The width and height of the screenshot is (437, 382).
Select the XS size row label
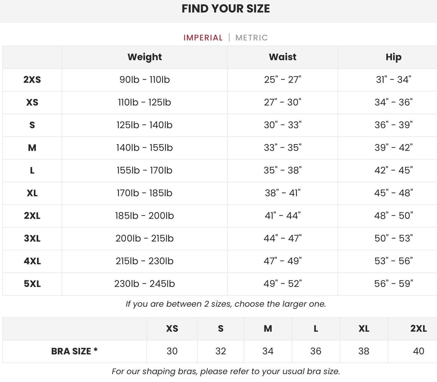click(x=32, y=103)
